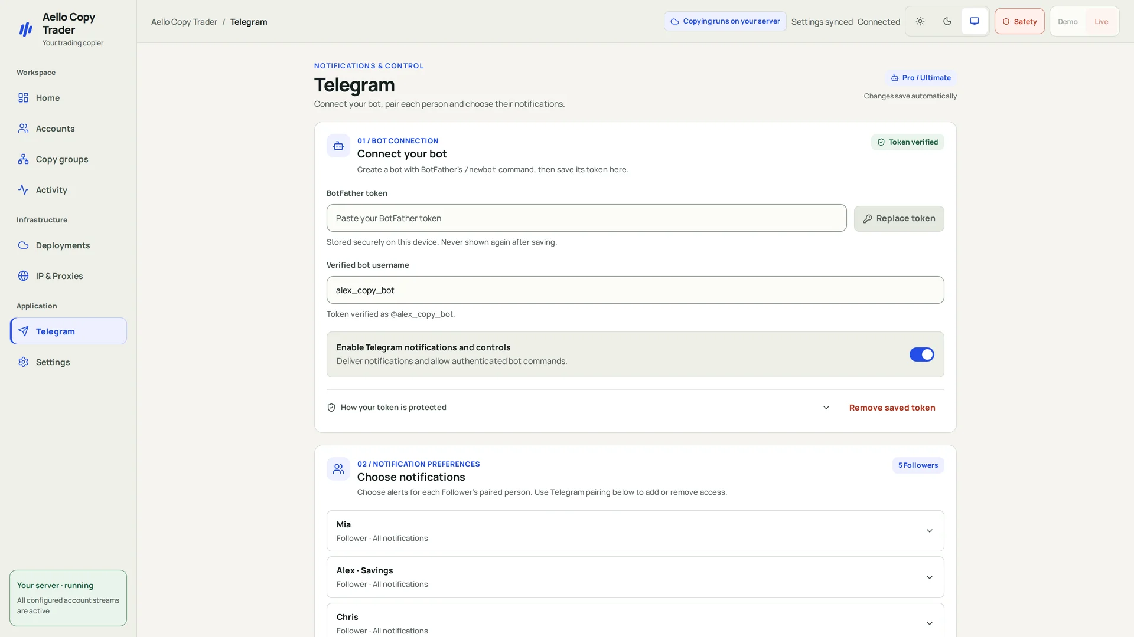
Task: Expand Chris follower notification row
Action: click(x=635, y=620)
